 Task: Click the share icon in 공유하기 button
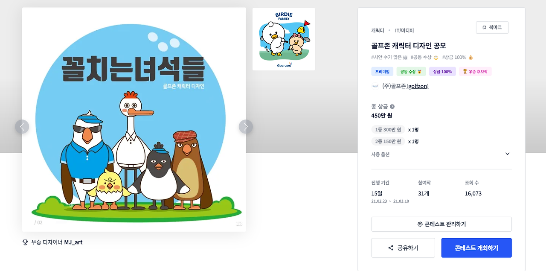click(x=391, y=248)
